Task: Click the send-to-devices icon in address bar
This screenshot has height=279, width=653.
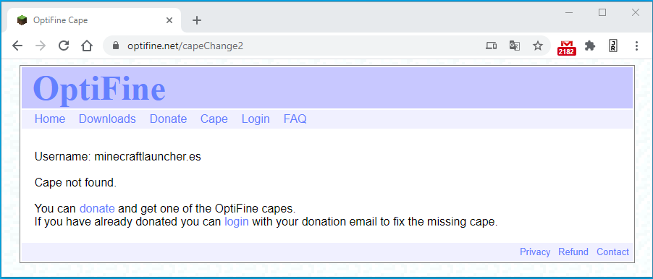Action: point(491,46)
